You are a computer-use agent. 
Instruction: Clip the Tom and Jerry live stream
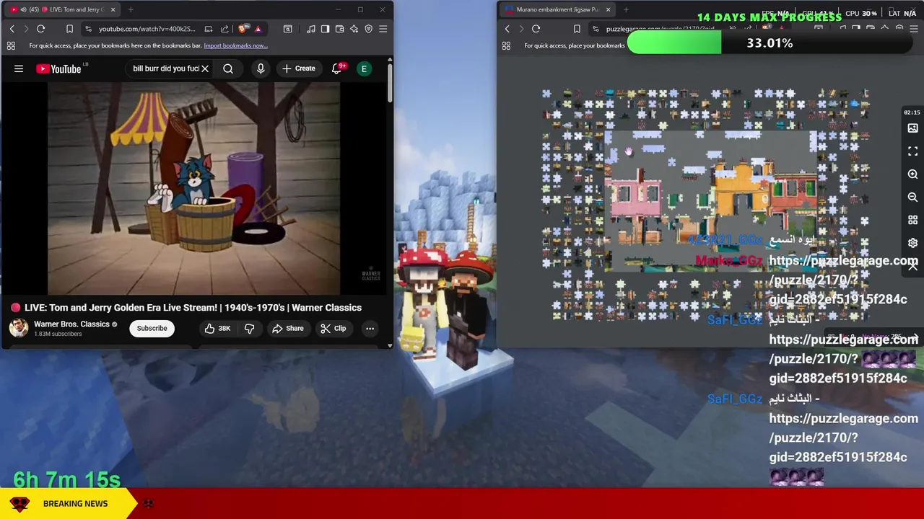(x=333, y=328)
